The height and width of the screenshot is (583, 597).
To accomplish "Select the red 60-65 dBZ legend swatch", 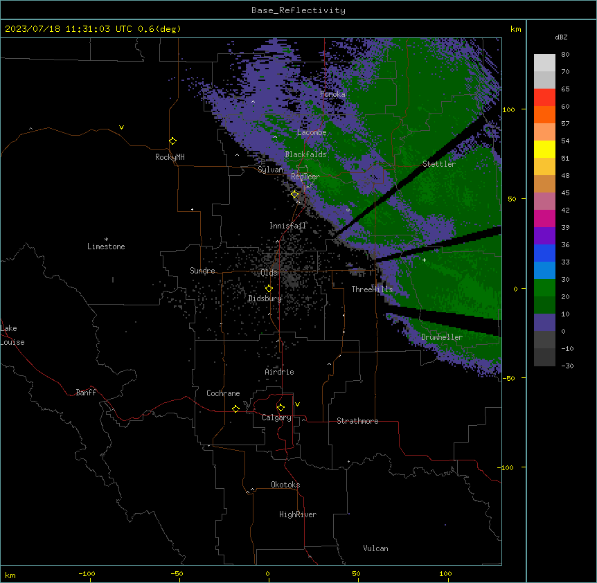I will (x=544, y=97).
